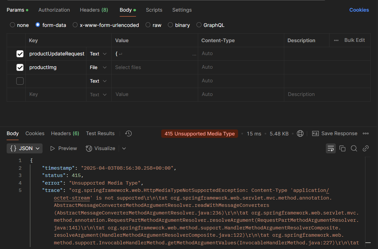This screenshot has width=378, height=249.
Task: Click the Visualize button
Action: coord(100,148)
